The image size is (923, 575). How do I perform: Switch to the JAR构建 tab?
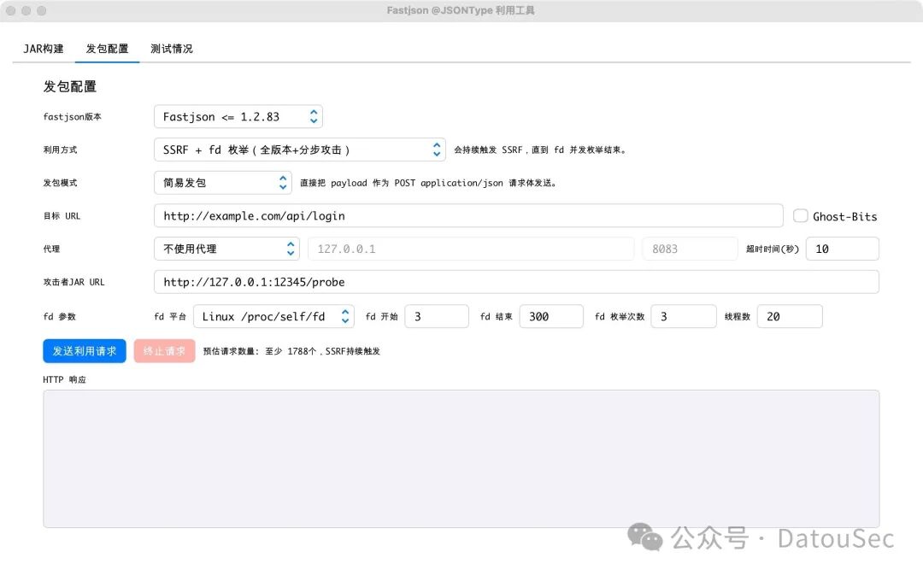coord(44,49)
